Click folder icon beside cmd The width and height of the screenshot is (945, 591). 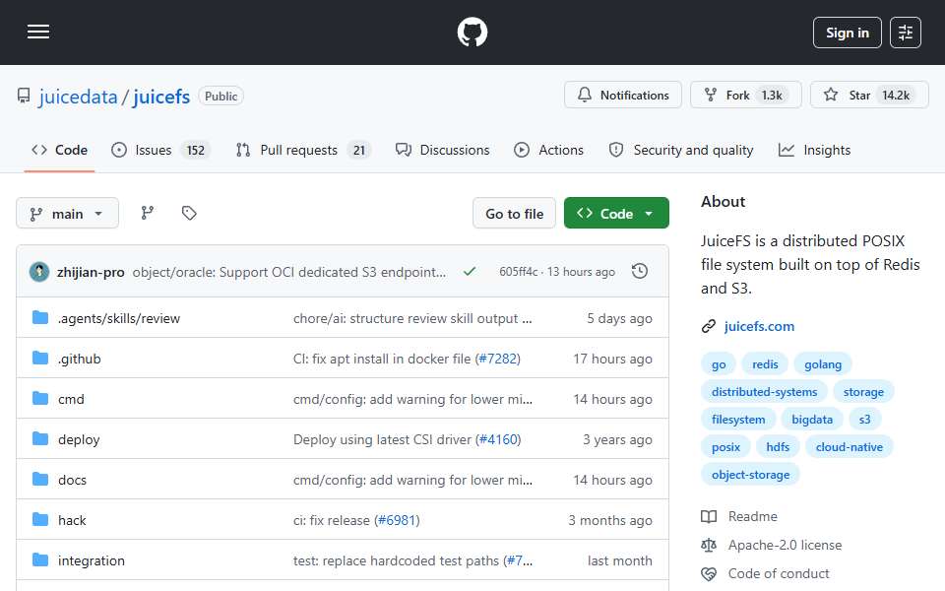(40, 399)
